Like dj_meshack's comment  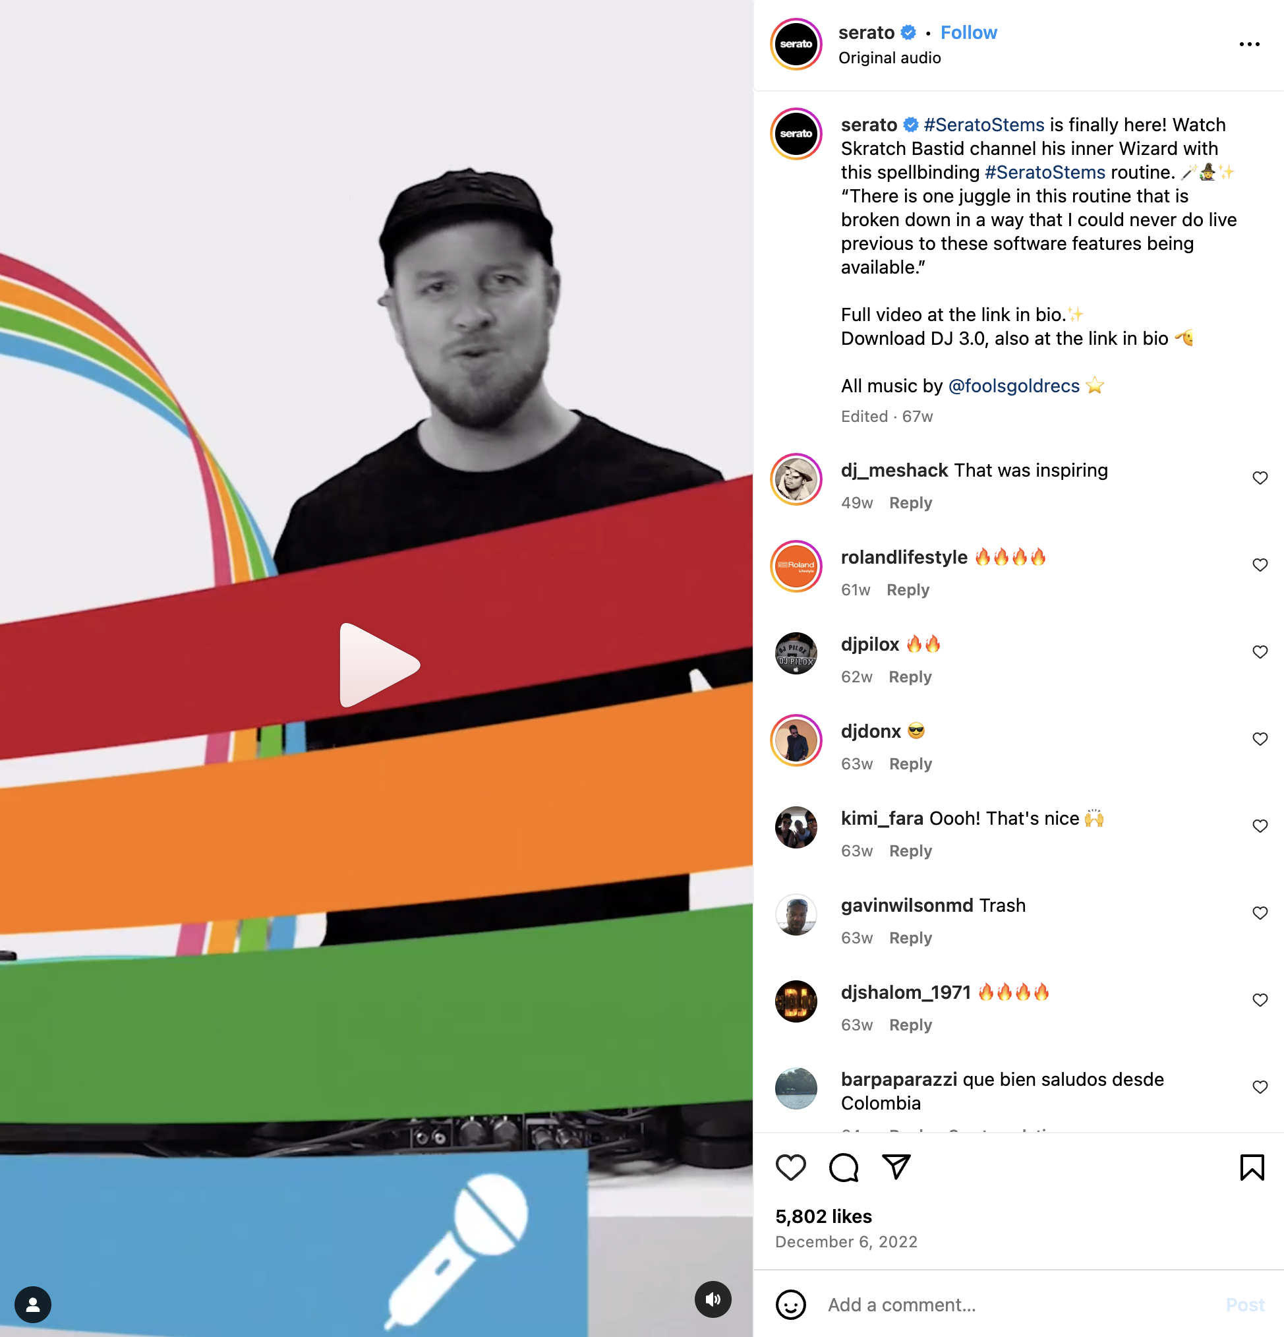coord(1260,478)
